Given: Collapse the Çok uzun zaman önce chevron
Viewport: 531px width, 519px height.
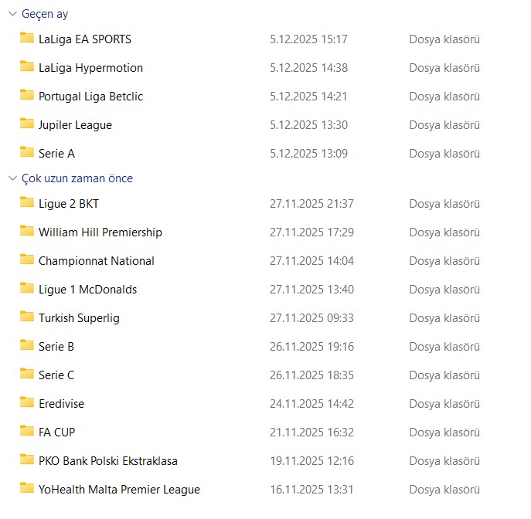Looking at the screenshot, I should pos(12,178).
